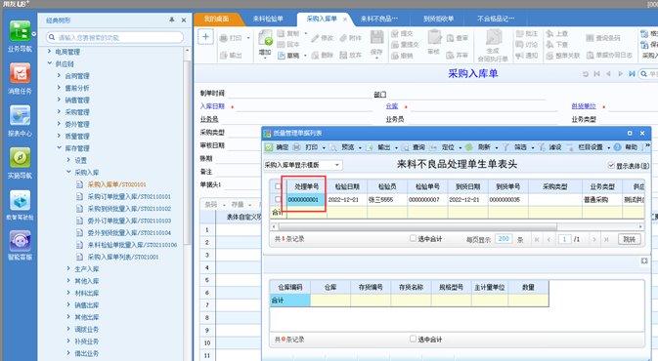
Task: Open the 打印 dropdown arrow in the main toolbar
Action: point(248,38)
